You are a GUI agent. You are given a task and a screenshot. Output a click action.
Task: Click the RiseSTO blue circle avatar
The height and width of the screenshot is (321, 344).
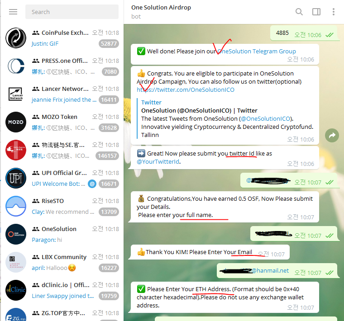pyautogui.click(x=16, y=206)
